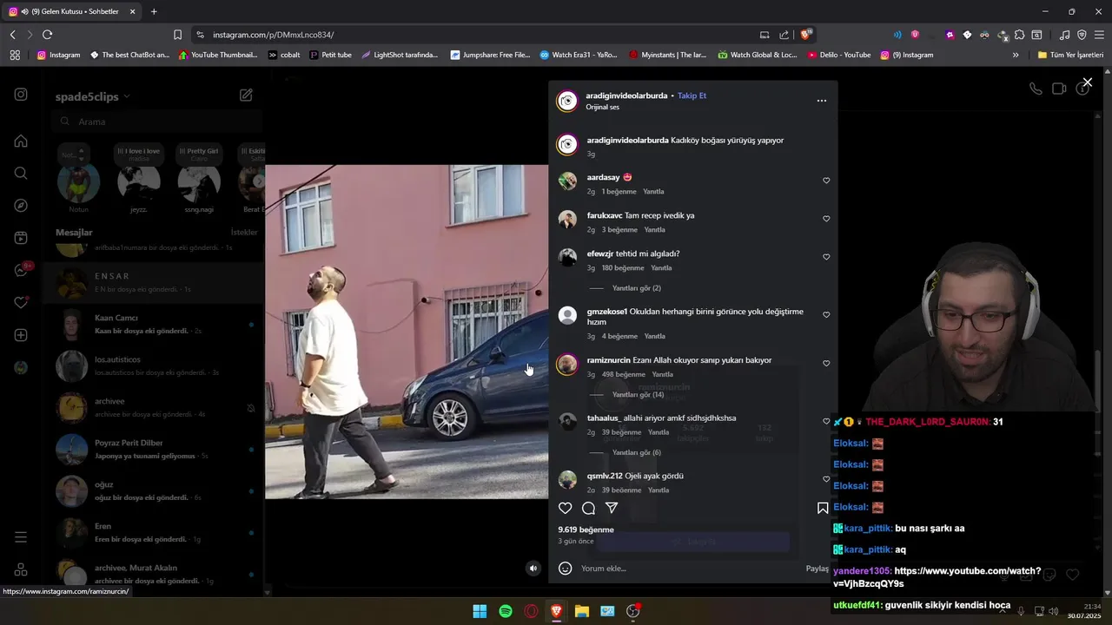Image resolution: width=1112 pixels, height=625 pixels.
Task: Show more bookmarks via chevron
Action: click(x=1016, y=55)
